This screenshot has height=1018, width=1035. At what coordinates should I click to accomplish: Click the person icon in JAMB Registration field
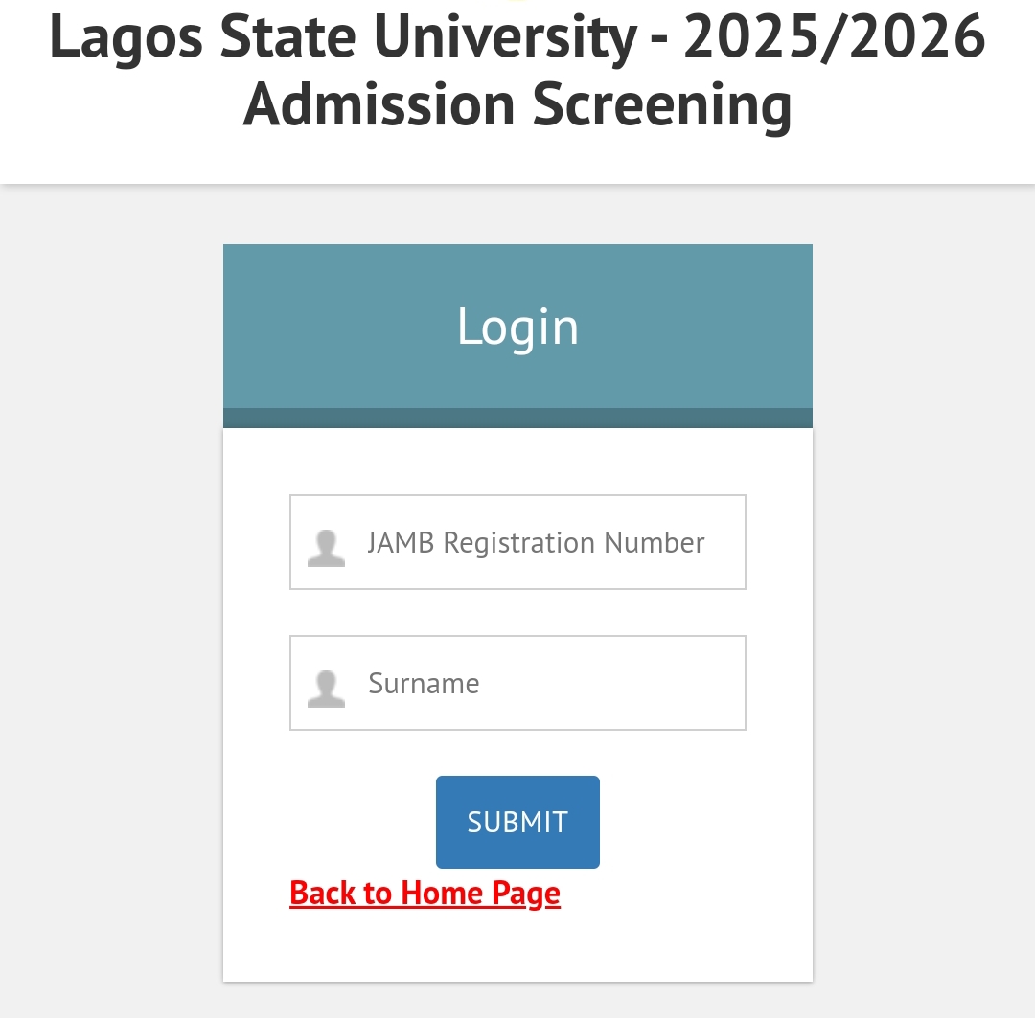pos(326,548)
